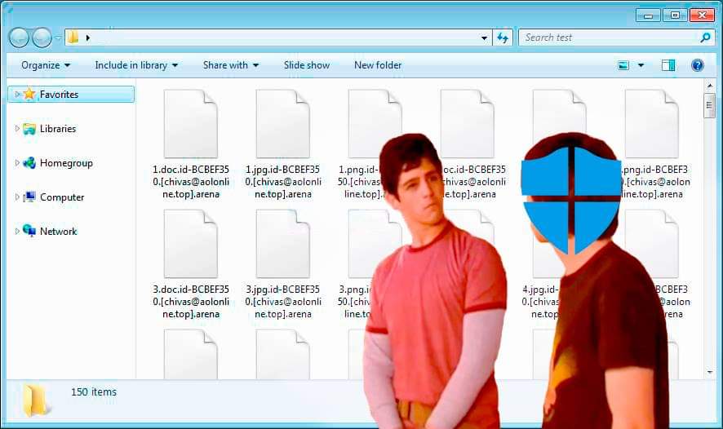Select Favorites in the navigation pane
Image resolution: width=723 pixels, height=429 pixels.
(72, 95)
